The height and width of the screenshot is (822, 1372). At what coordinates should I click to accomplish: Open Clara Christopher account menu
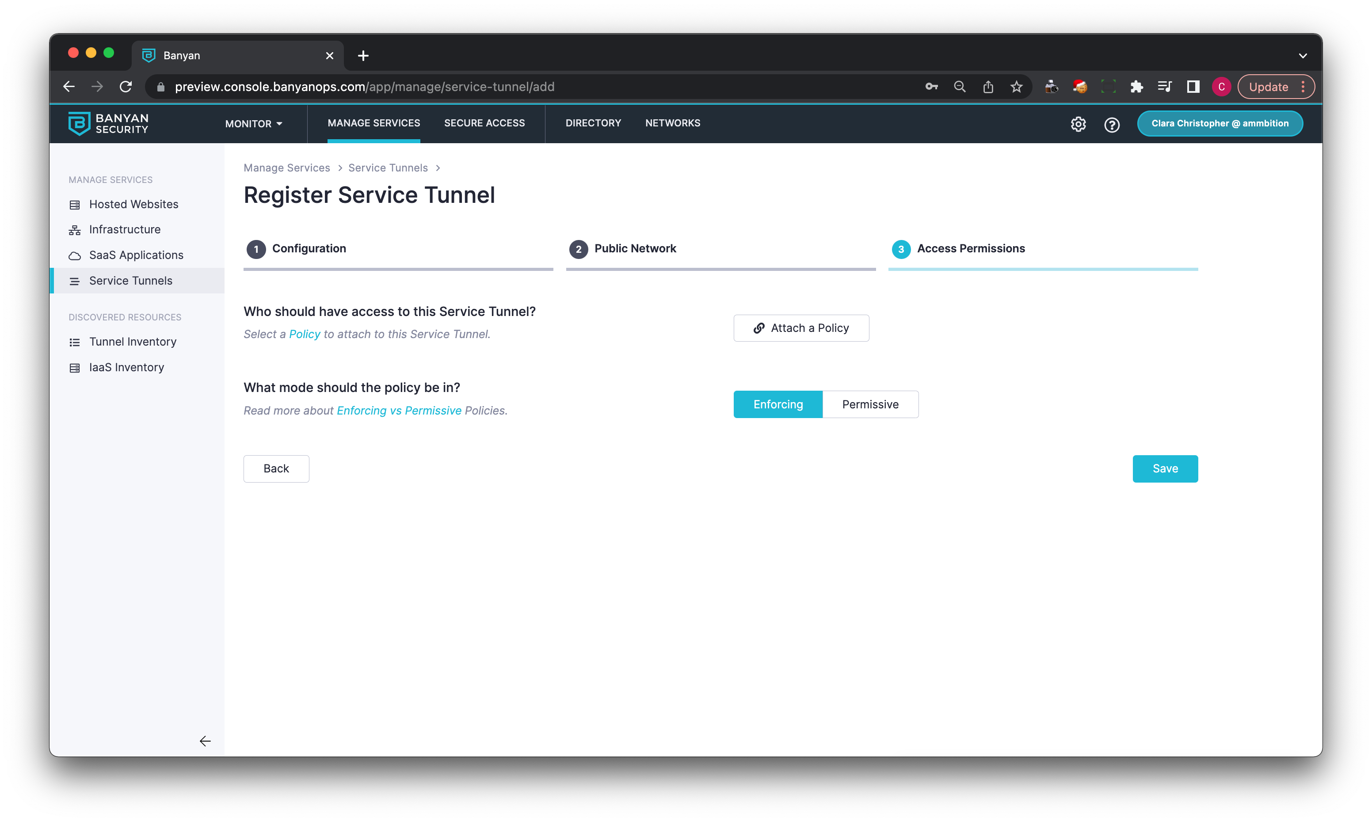click(x=1220, y=124)
